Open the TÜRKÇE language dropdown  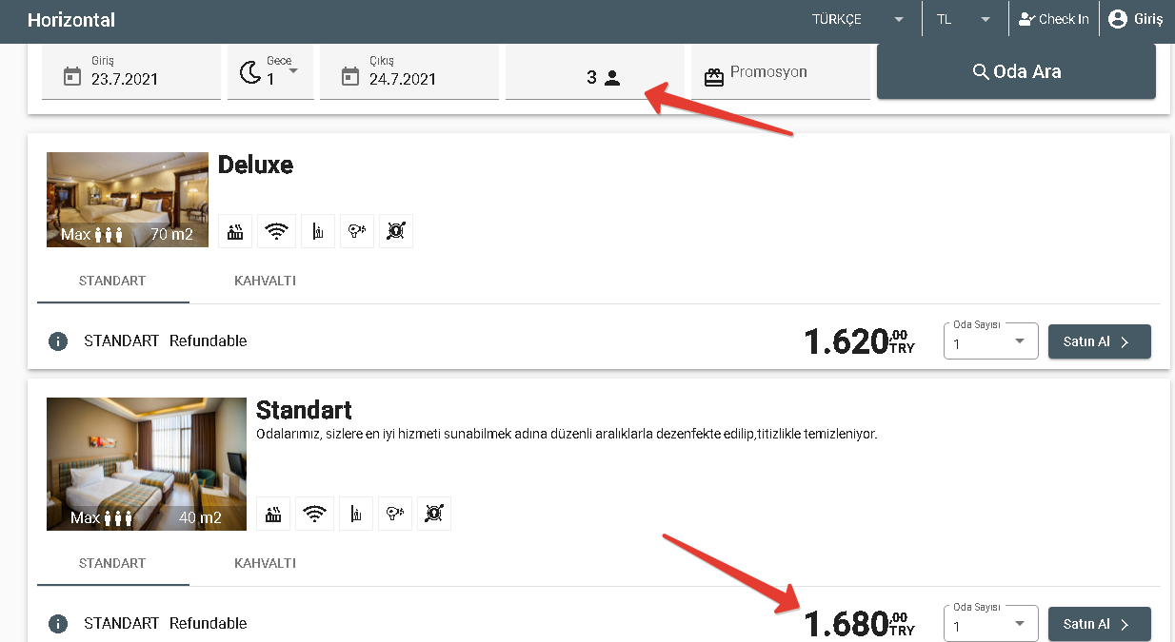857,19
